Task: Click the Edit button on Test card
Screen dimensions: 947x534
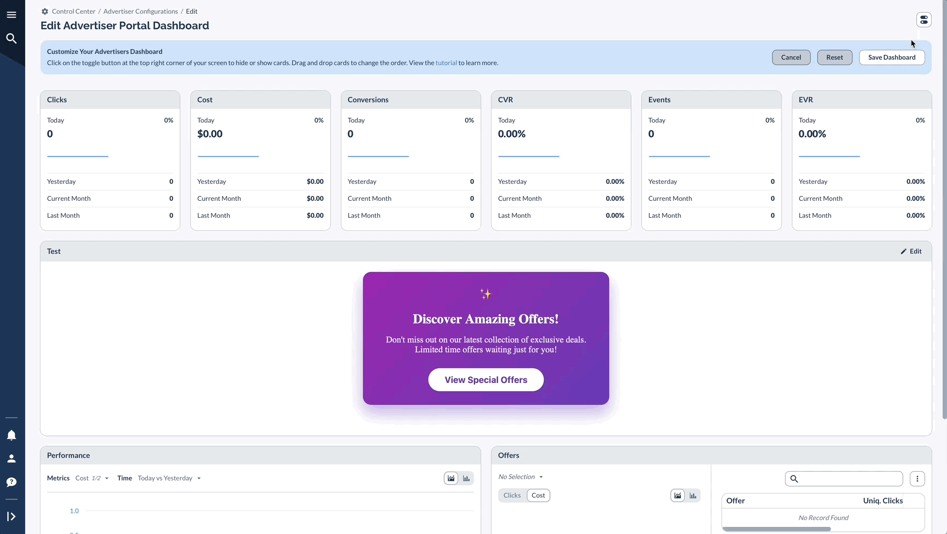Action: (x=911, y=252)
